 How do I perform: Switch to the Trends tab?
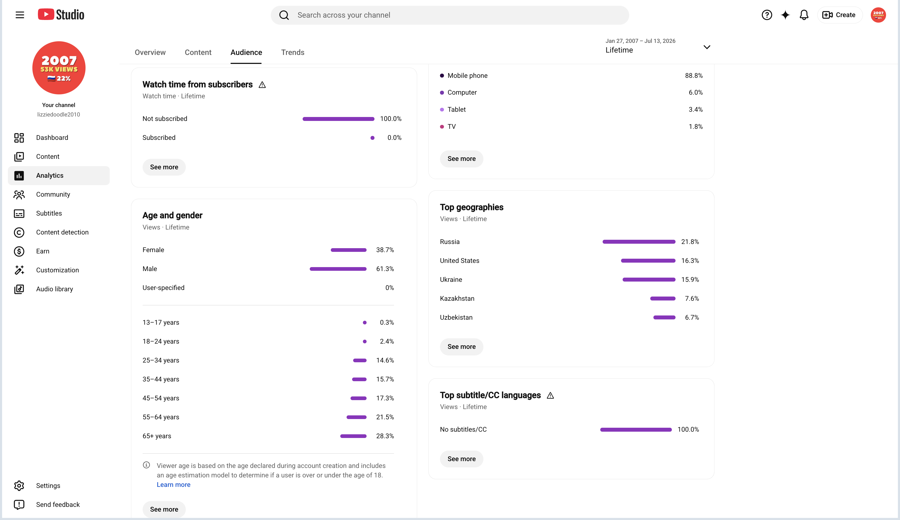coord(293,53)
